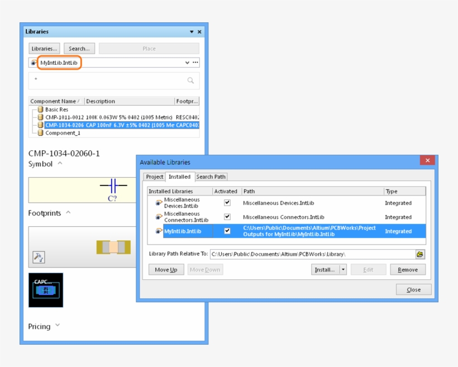Screen dimensions: 458x367
Task: Click the folder browse icon beside Library Path Relative To
Action: [419, 254]
